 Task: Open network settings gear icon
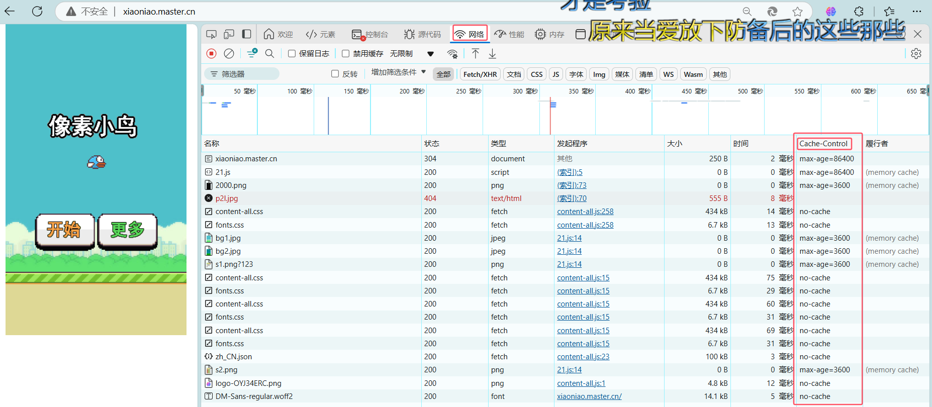pyautogui.click(x=916, y=53)
